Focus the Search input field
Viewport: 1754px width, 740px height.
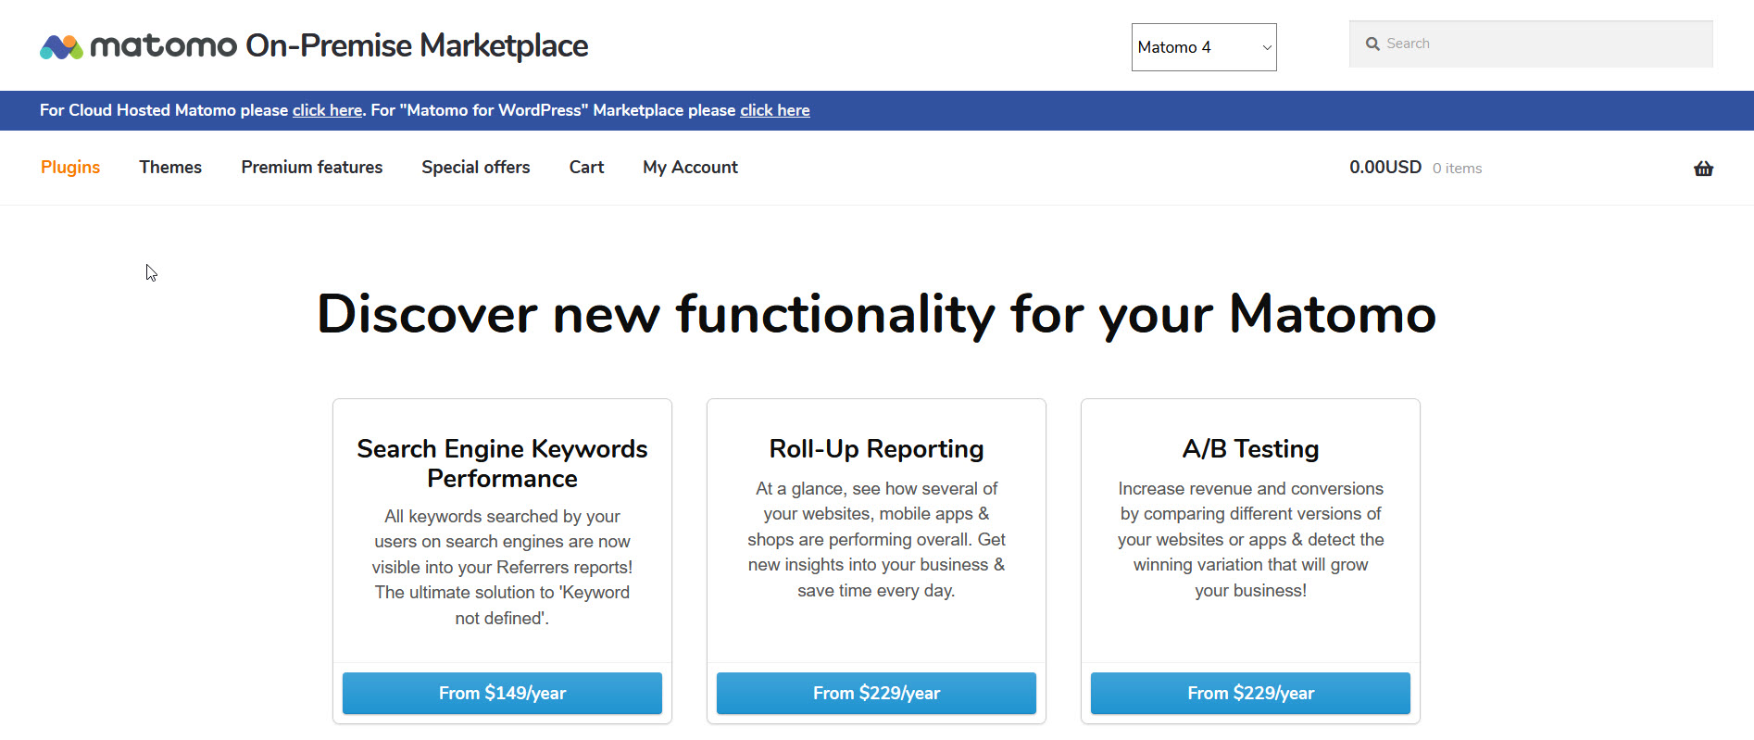1531,44
